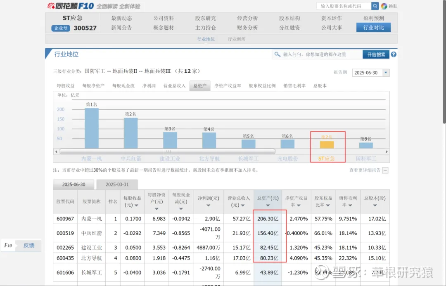446x286 pixels.
Task: Click the page vertical scrollbar
Action: [x=444, y=62]
